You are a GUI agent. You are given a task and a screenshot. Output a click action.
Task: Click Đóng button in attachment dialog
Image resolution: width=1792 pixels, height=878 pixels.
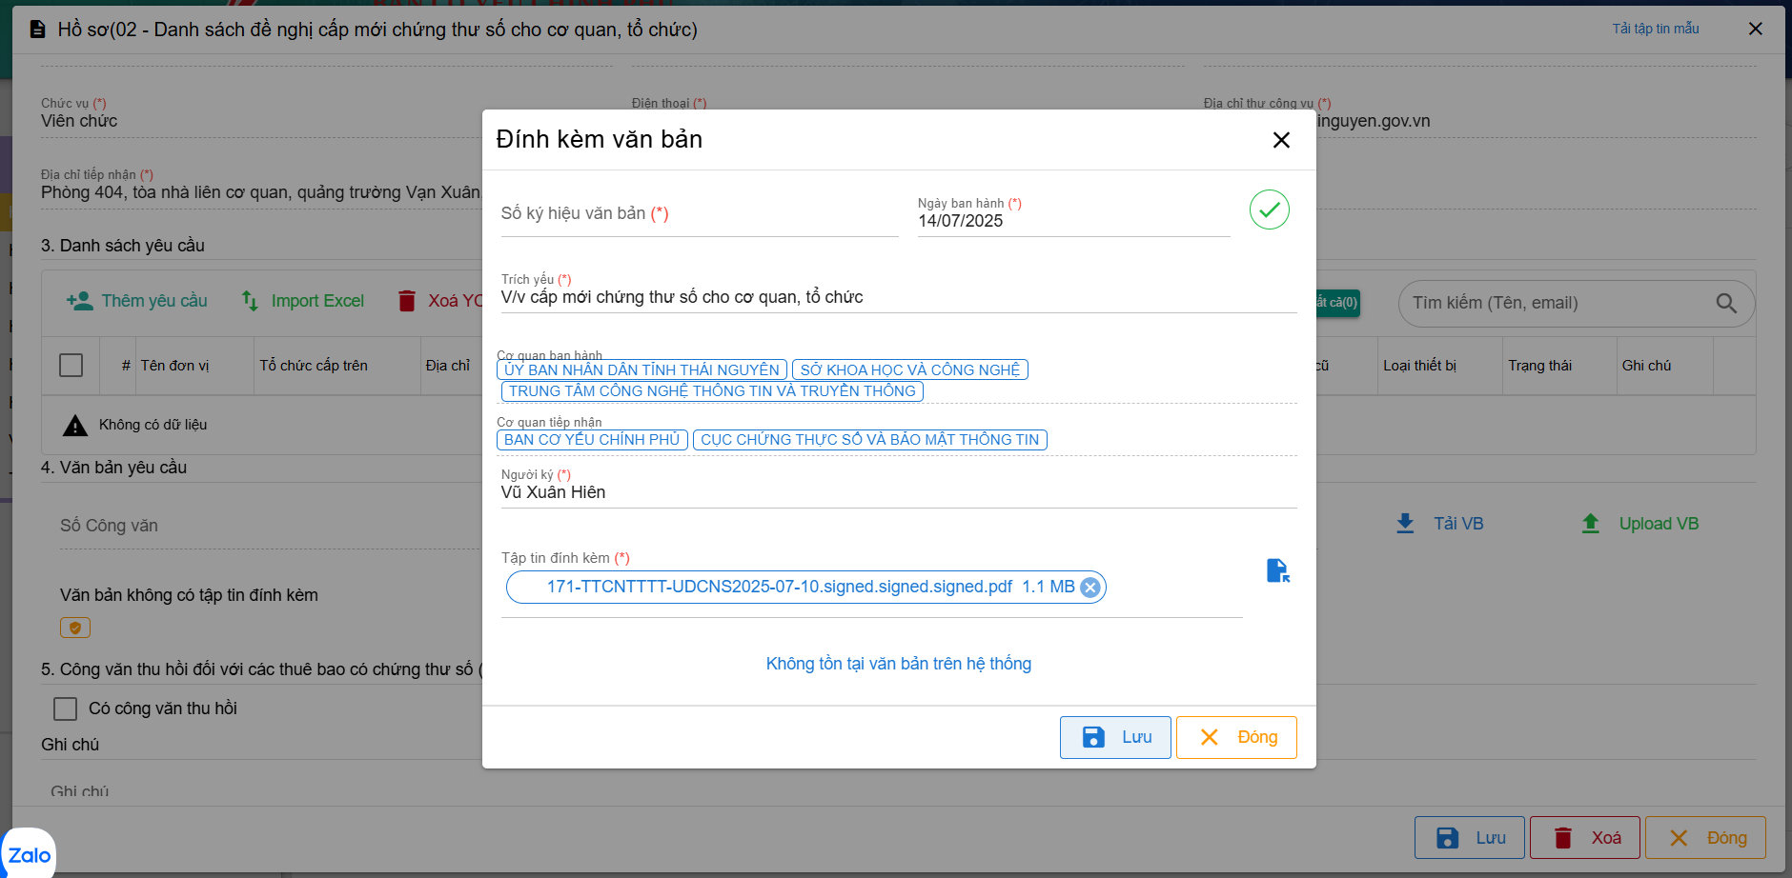click(x=1236, y=737)
